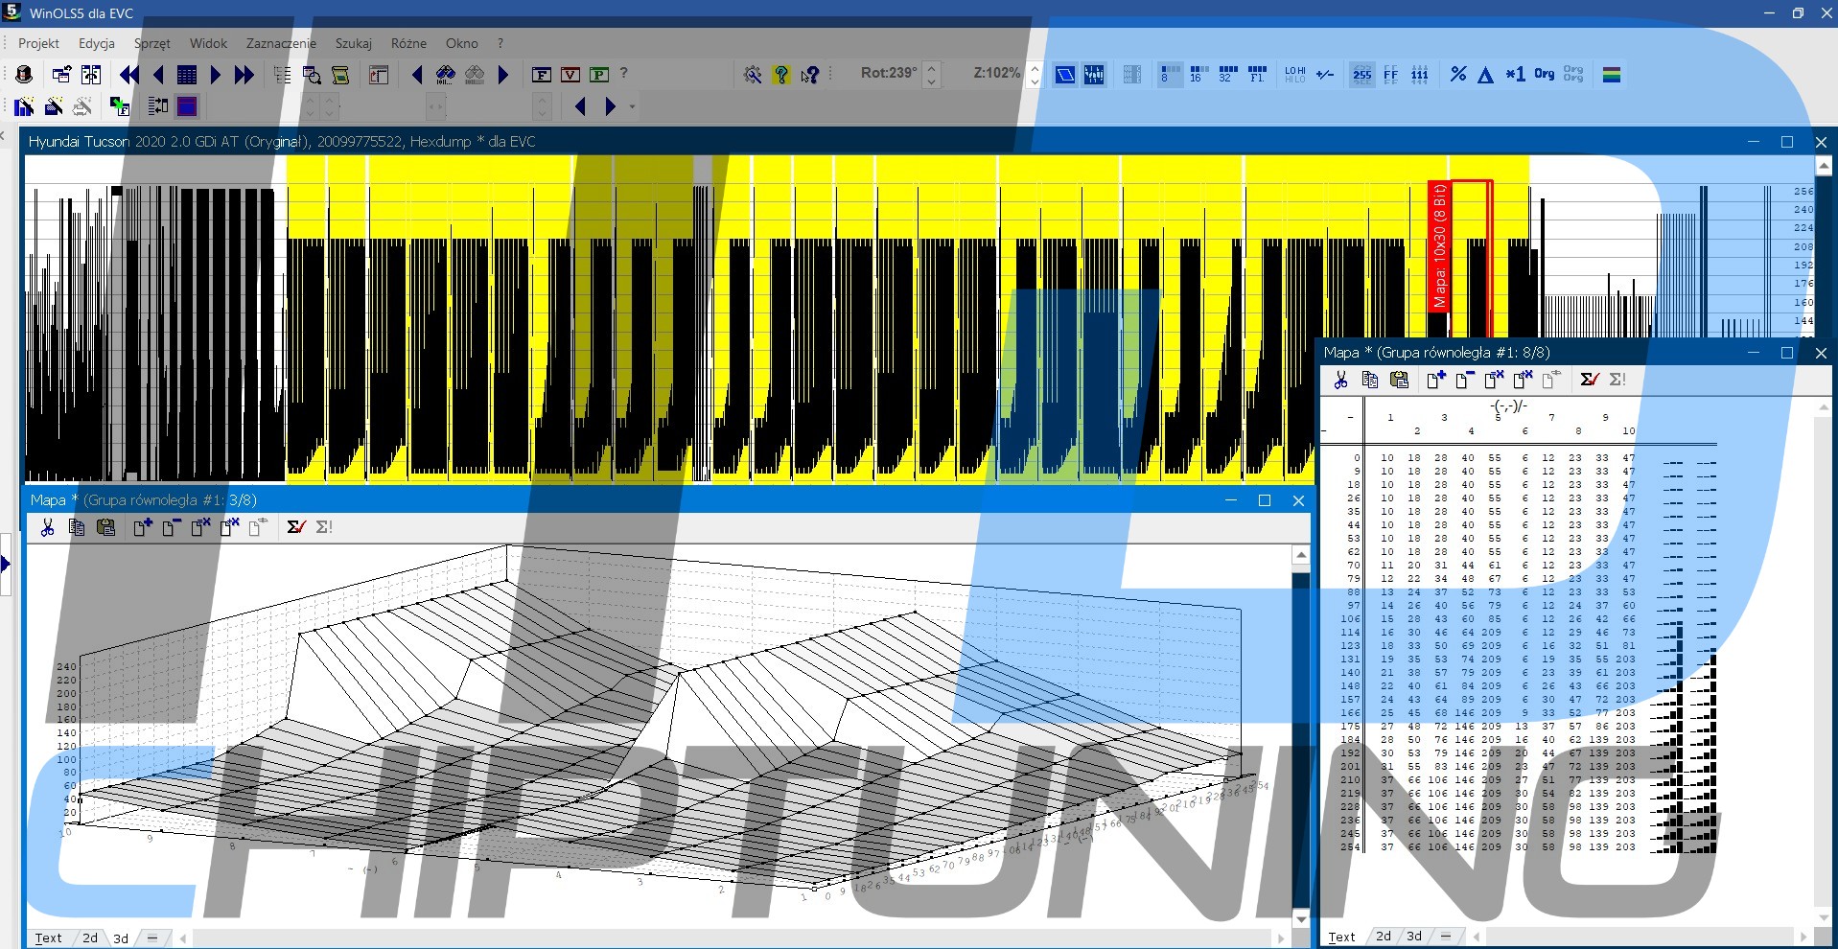Viewport: 1838px width, 949px height.
Task: Jump to the first map with double-left arrows
Action: 129,75
